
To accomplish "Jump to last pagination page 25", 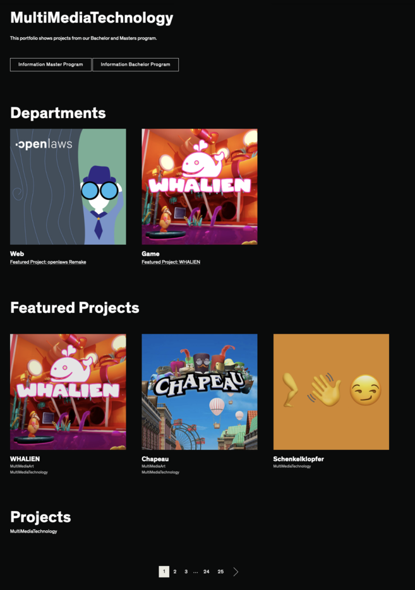I will tap(220, 572).
